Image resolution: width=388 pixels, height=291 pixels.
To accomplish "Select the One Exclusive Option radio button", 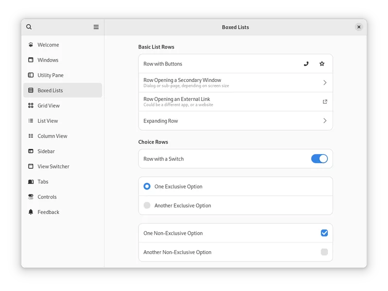I will 147,186.
